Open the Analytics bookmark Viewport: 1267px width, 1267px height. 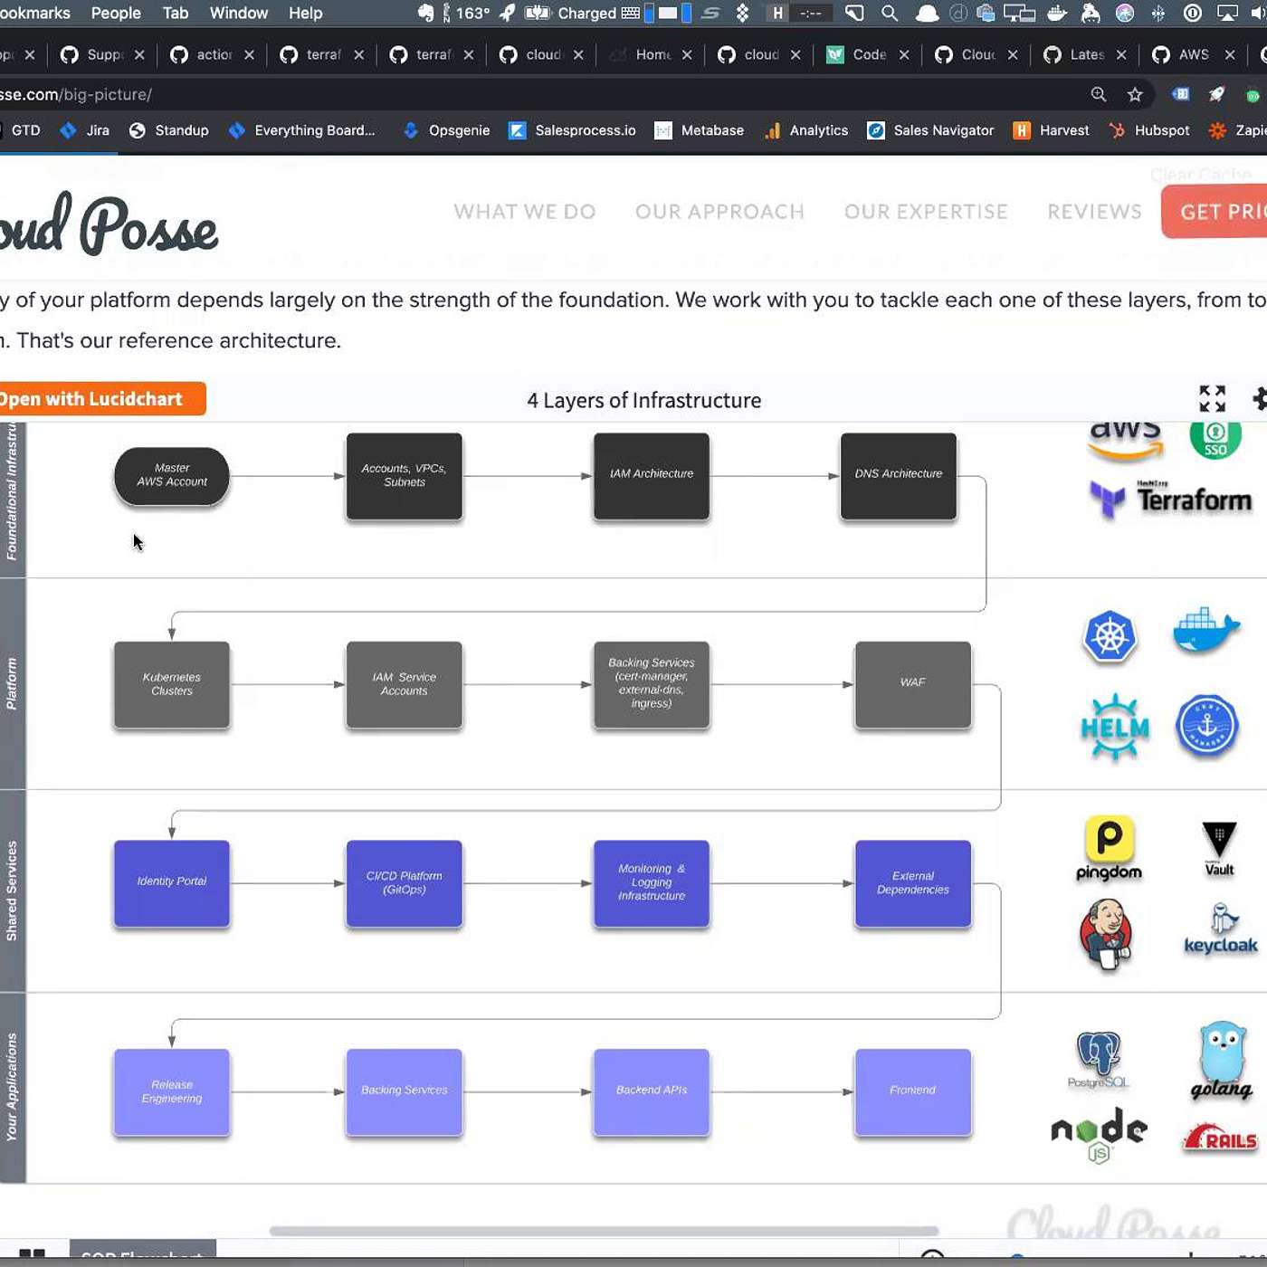[x=806, y=130]
